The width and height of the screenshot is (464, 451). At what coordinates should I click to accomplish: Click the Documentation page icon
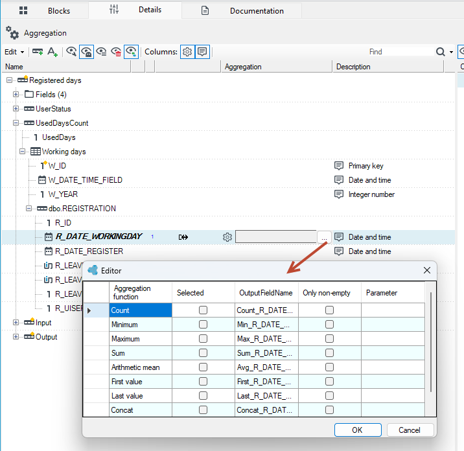point(205,10)
